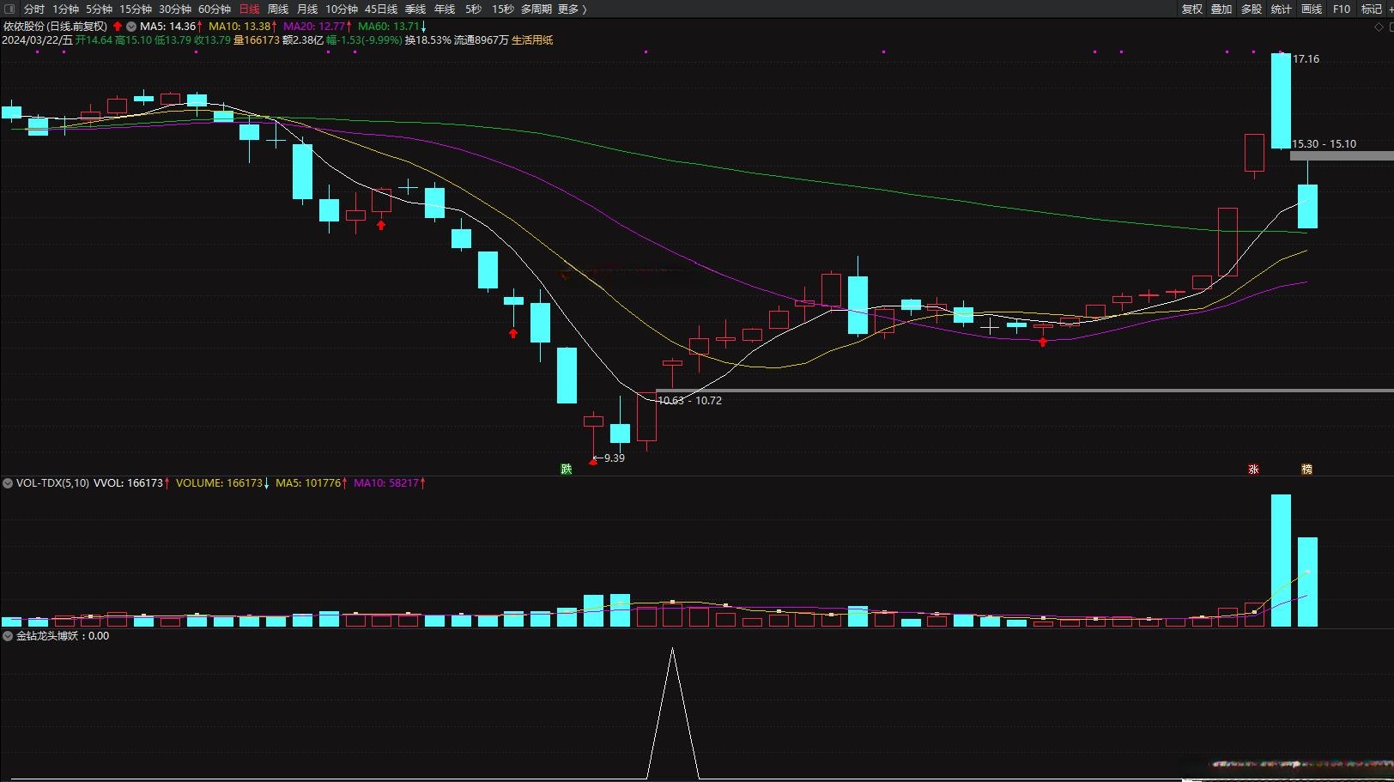Click the green 跌 marker icon

pyautogui.click(x=566, y=469)
